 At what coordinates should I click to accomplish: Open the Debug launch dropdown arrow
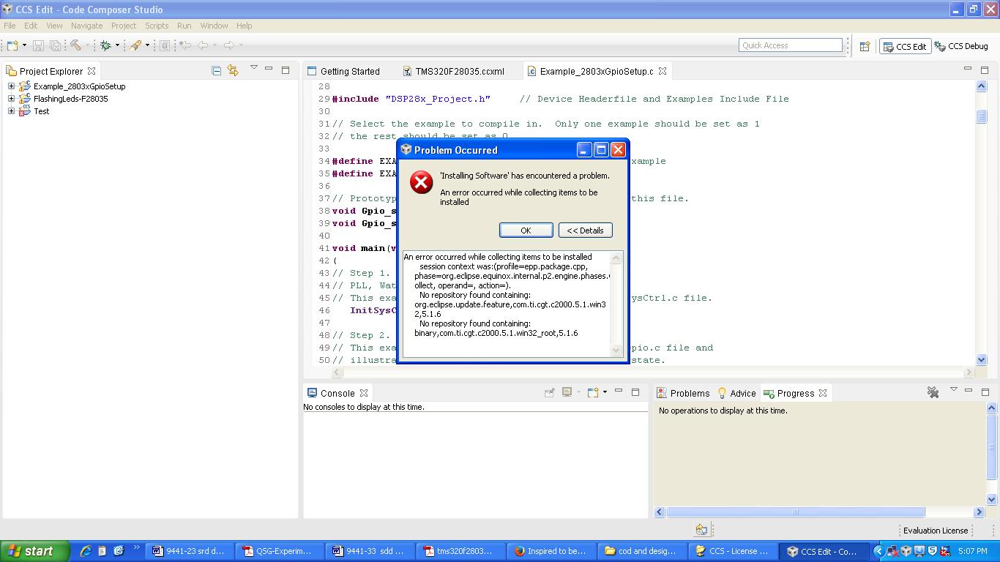(117, 45)
